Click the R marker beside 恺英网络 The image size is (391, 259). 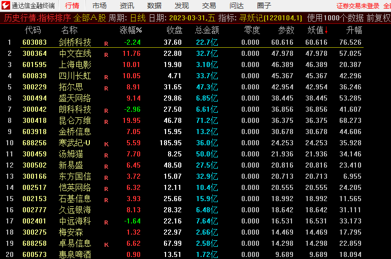click(106, 189)
